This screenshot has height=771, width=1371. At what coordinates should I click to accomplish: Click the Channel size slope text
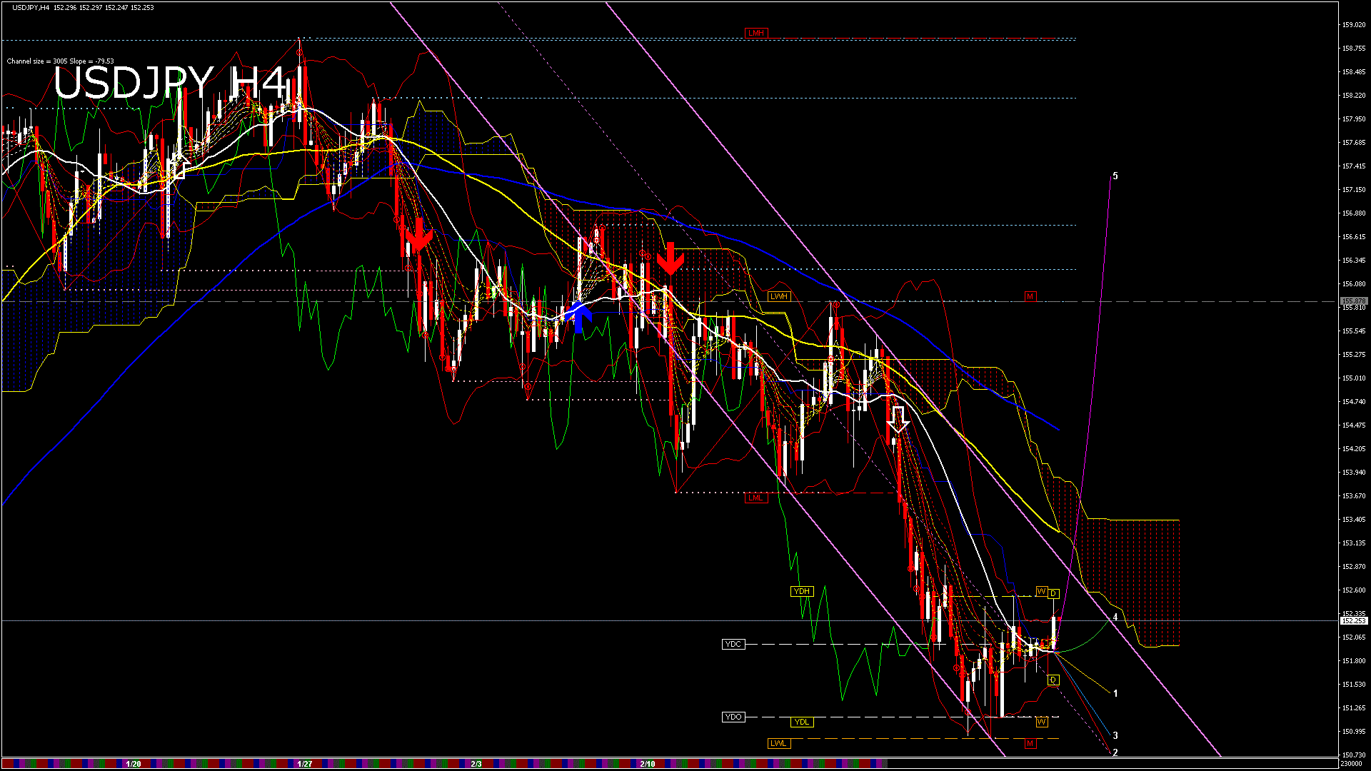pyautogui.click(x=60, y=61)
